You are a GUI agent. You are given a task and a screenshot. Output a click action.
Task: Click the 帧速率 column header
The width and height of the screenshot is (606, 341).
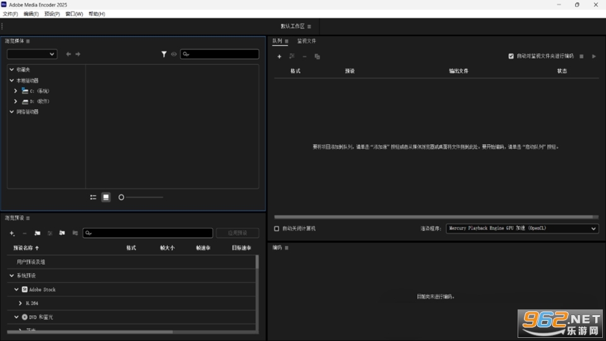[x=203, y=248]
